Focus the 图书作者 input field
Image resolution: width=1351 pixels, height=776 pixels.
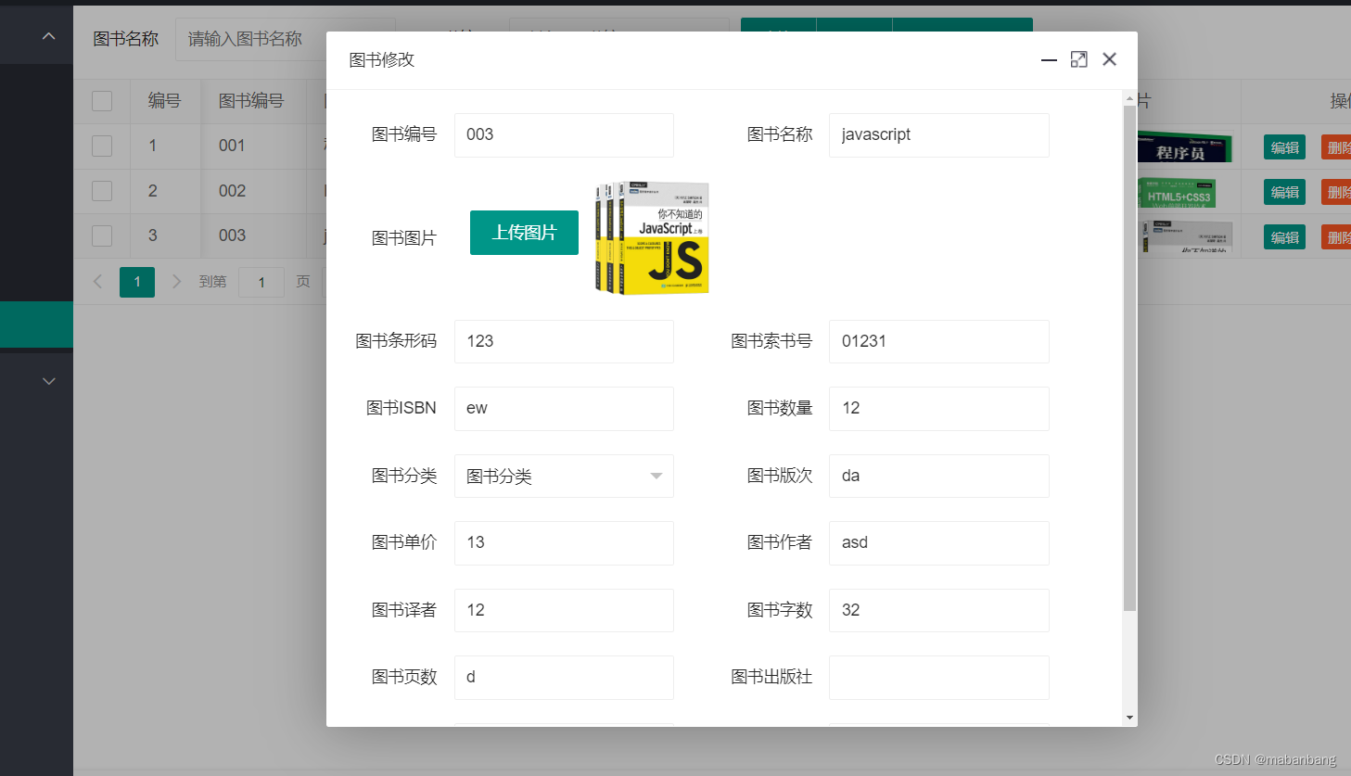pyautogui.click(x=938, y=542)
